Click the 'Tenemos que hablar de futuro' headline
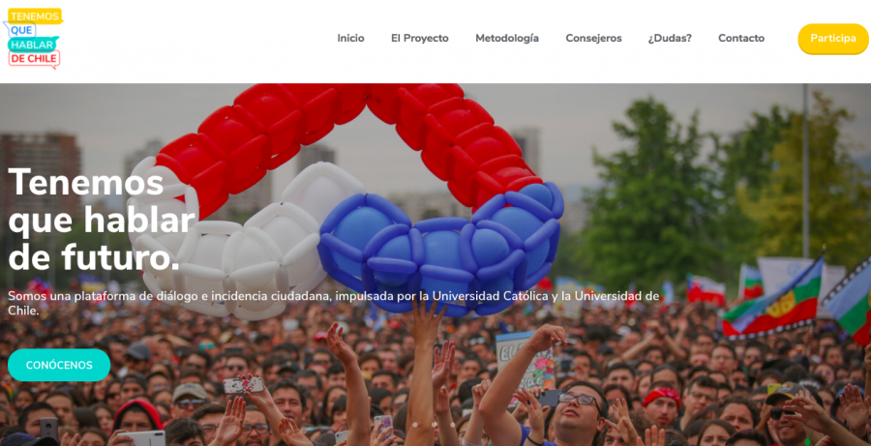 pyautogui.click(x=101, y=220)
